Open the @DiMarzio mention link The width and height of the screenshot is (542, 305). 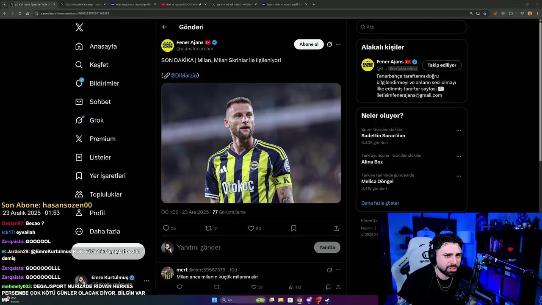183,75
